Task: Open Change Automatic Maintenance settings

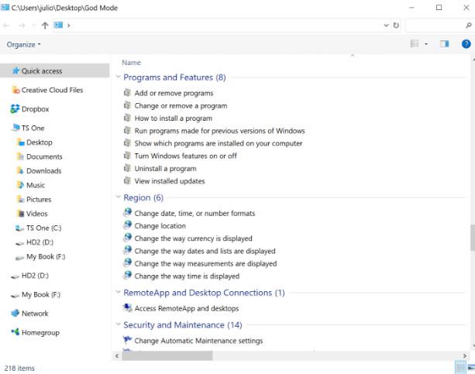Action: [x=198, y=341]
